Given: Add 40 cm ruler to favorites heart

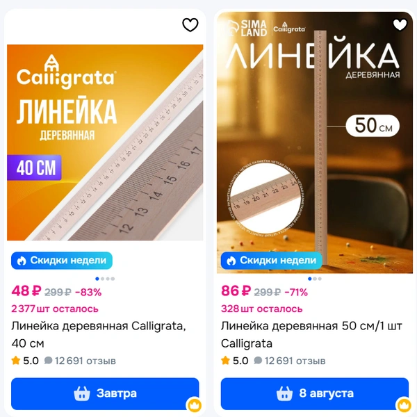Looking at the screenshot, I should 190,25.
